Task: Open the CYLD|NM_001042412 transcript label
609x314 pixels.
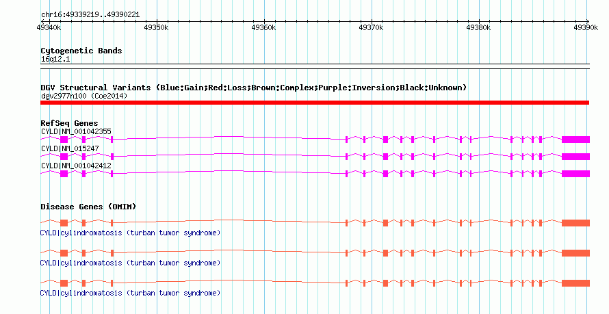Action: coord(76,166)
